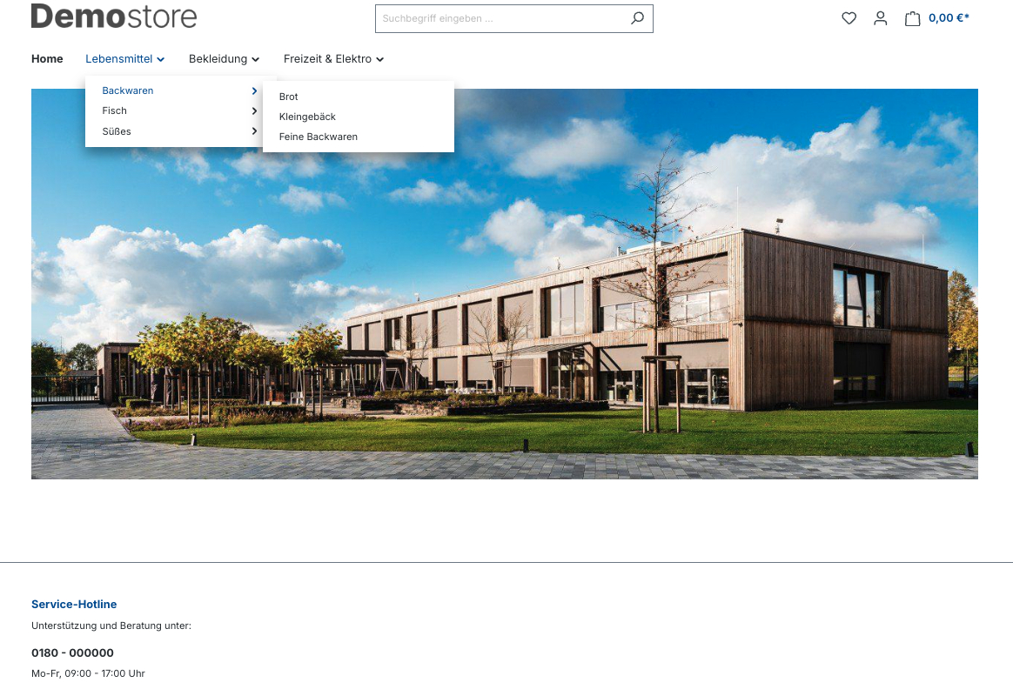Expand the Süßes submenu arrow
Image resolution: width=1013 pixels, height=696 pixels.
coord(254,131)
